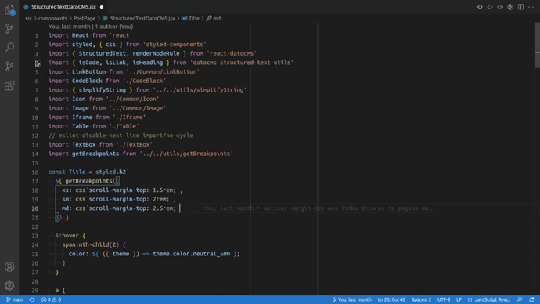Click 'TextBox' import on line 13
Image resolution: width=540 pixels, height=304 pixels.
click(x=84, y=144)
